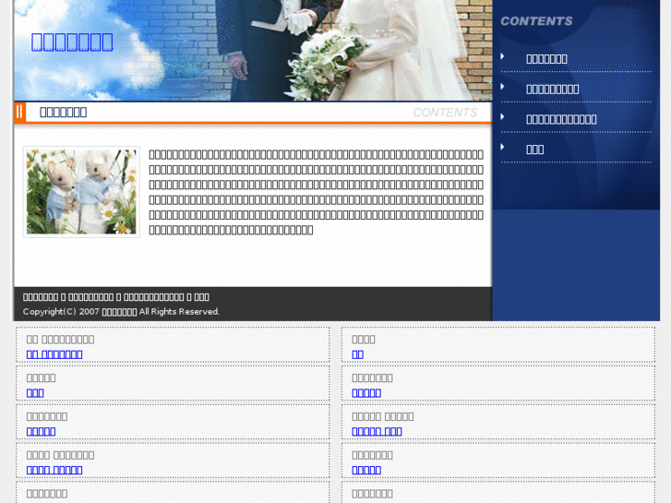Open the blue link in the fourth right-column dotted box

point(366,470)
